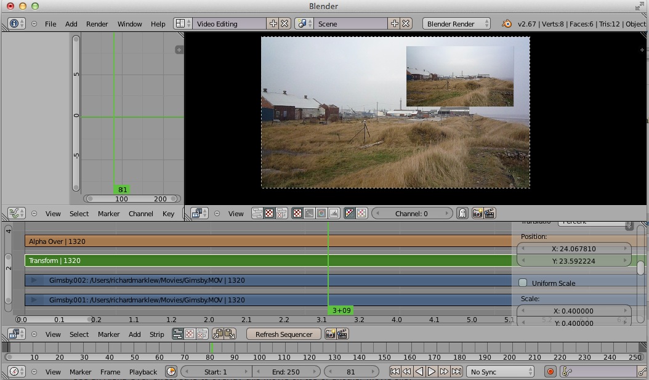Jump to the start frame

(x=395, y=372)
